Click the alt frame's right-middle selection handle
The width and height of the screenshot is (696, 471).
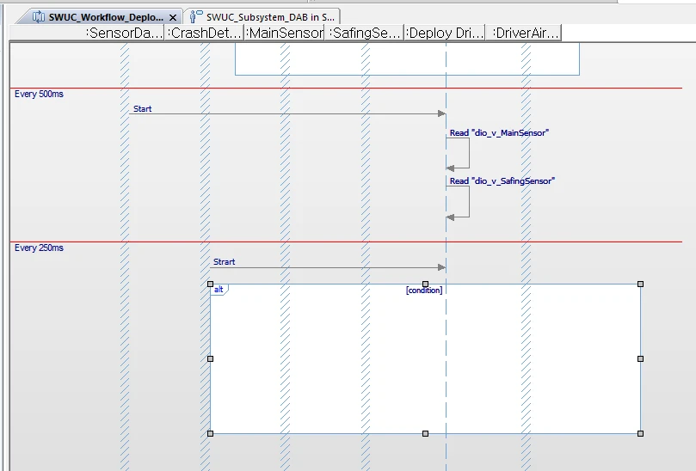point(641,358)
